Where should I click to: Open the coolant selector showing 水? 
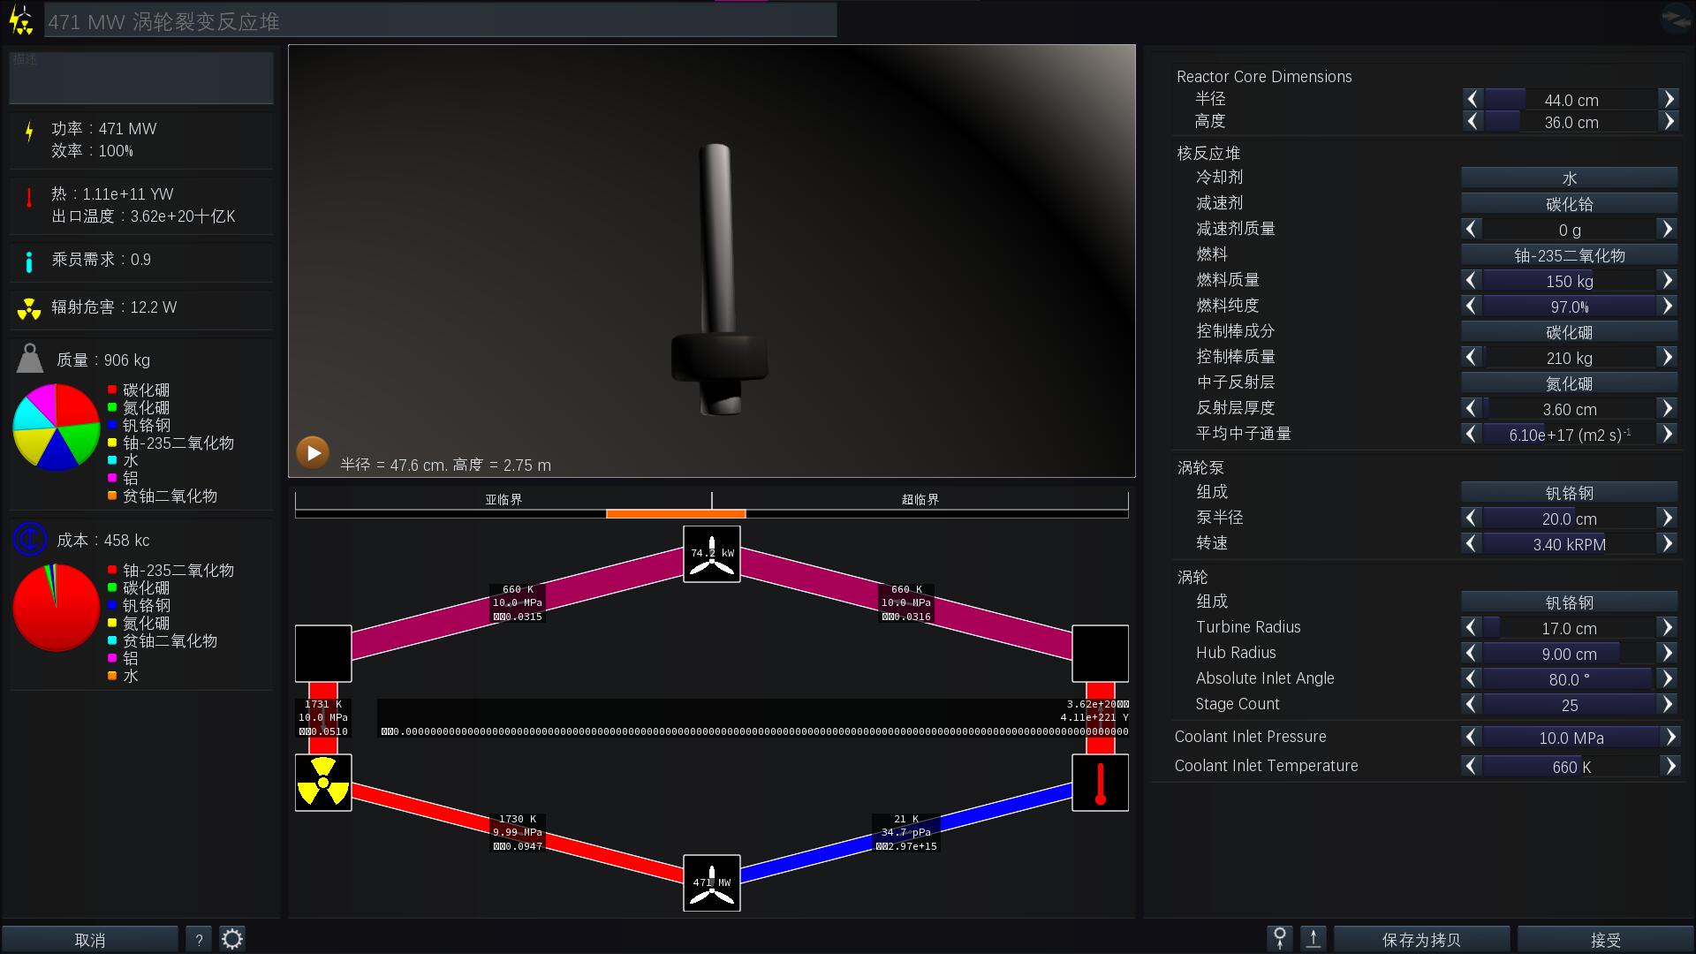coord(1569,178)
